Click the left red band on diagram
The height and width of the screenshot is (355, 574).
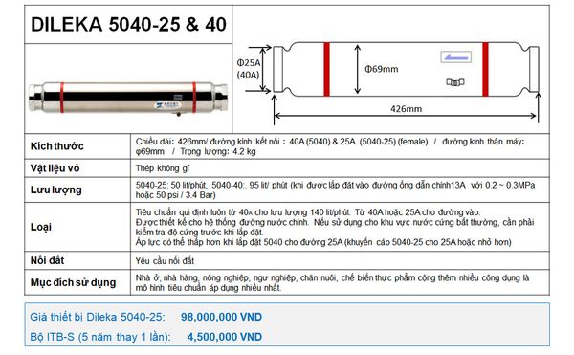pos(326,70)
